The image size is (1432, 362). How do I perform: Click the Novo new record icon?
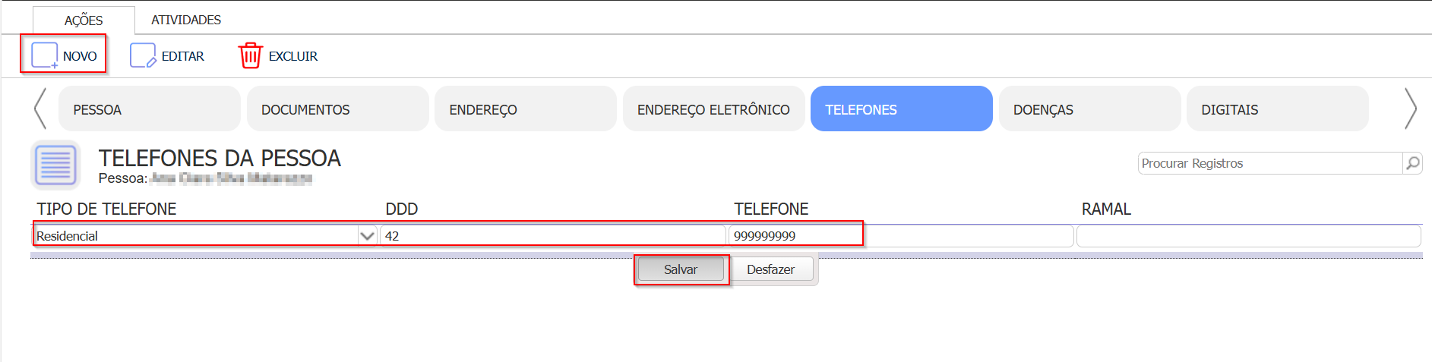pos(44,55)
